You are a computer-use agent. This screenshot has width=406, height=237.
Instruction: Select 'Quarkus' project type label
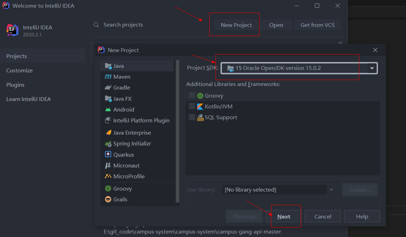123,155
